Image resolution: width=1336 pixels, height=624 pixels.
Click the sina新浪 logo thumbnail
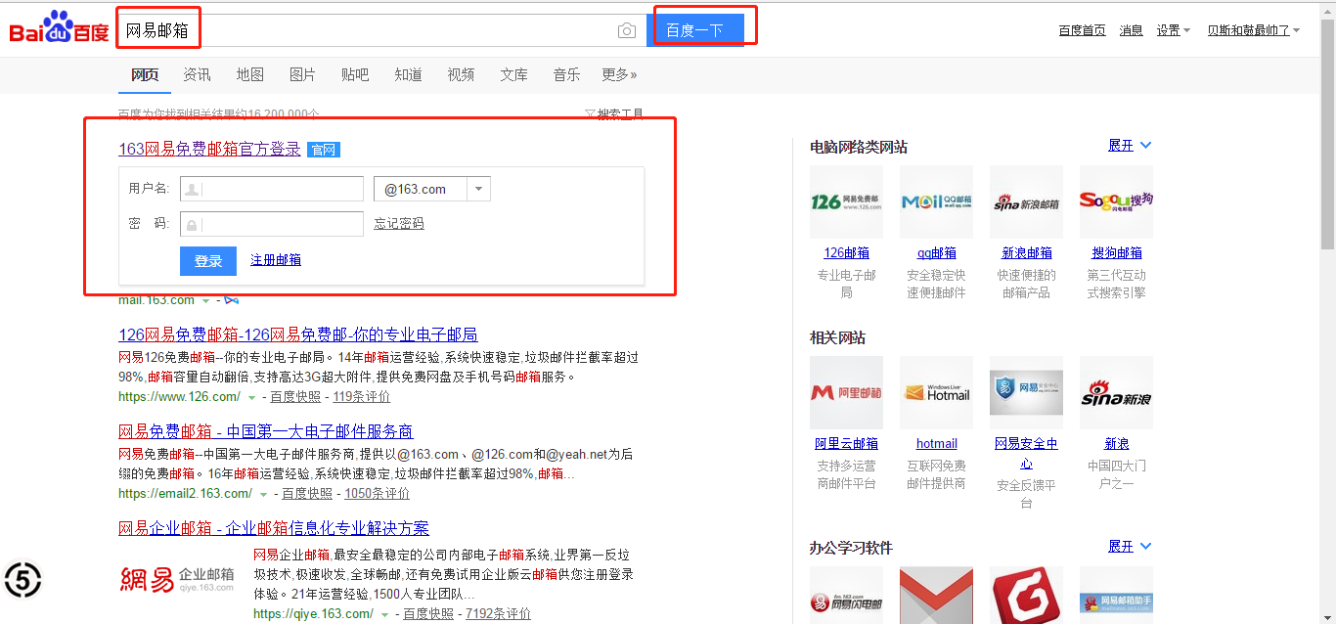[1116, 392]
